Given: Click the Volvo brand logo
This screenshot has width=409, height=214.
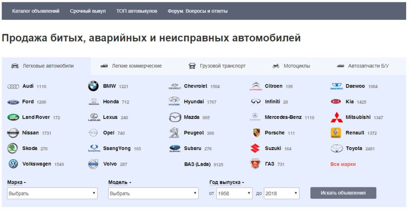Looking at the screenshot, I should (x=93, y=164).
